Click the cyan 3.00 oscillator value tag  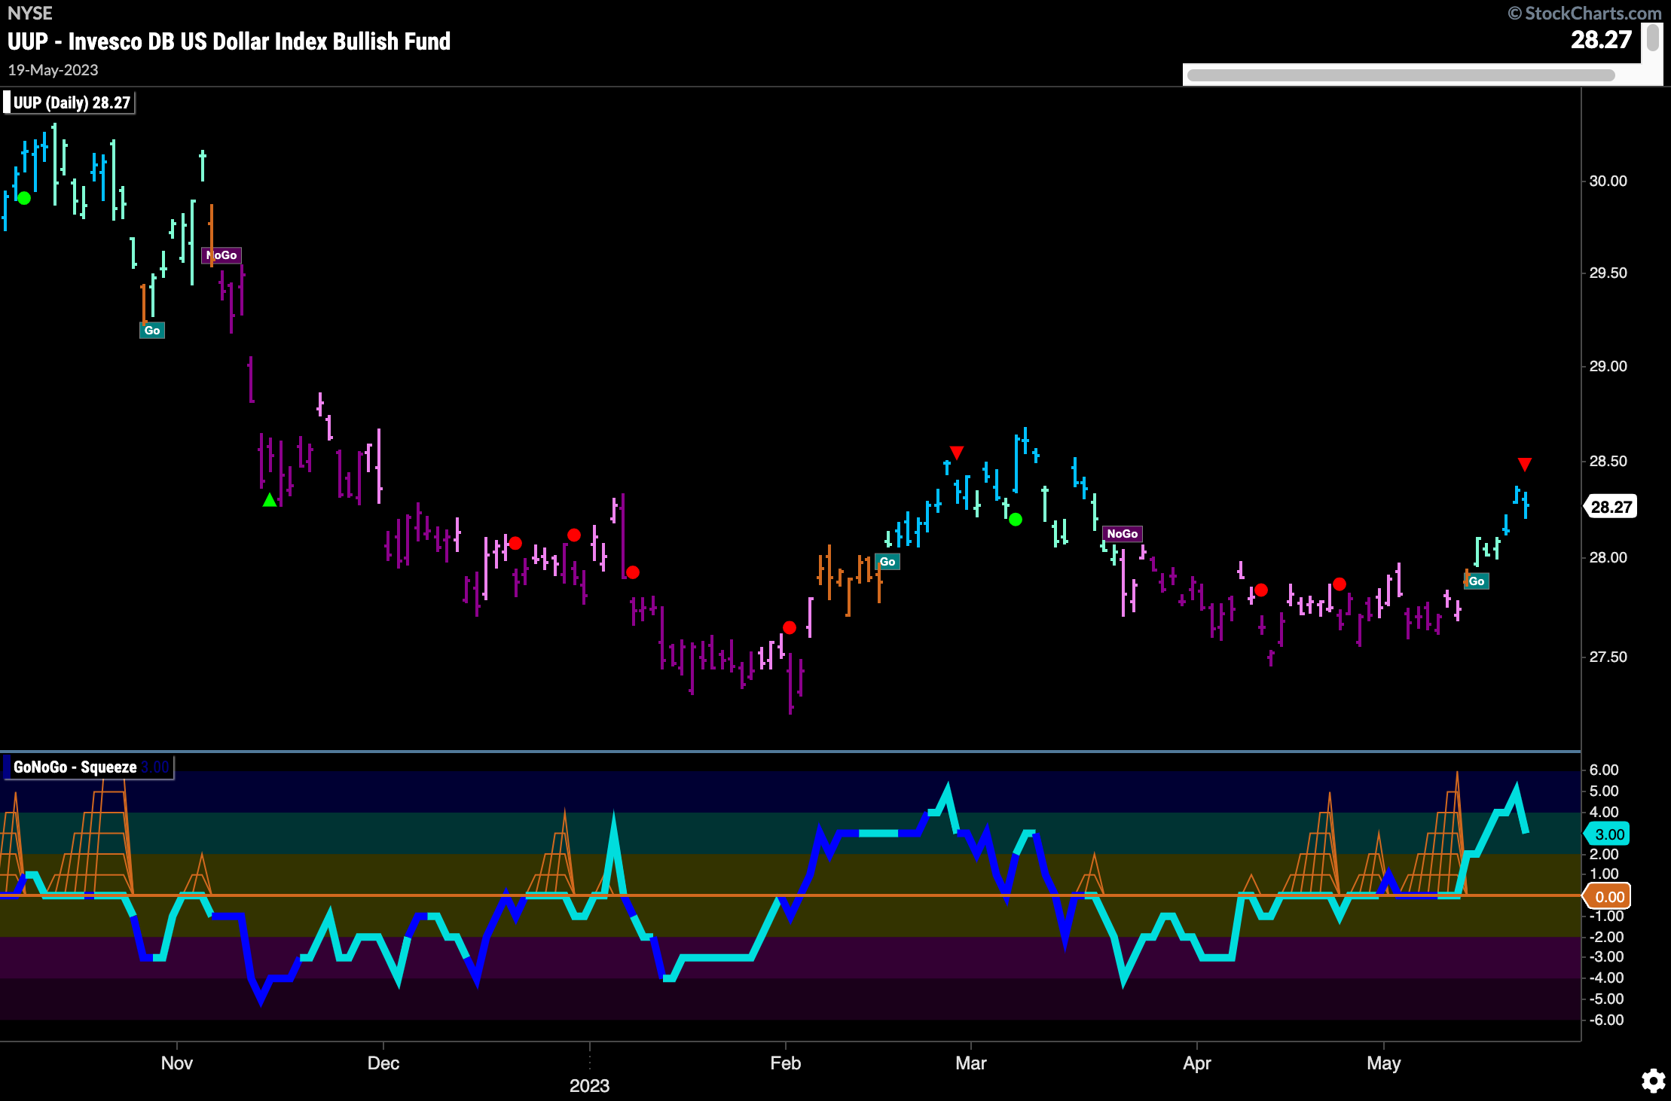tap(1608, 834)
